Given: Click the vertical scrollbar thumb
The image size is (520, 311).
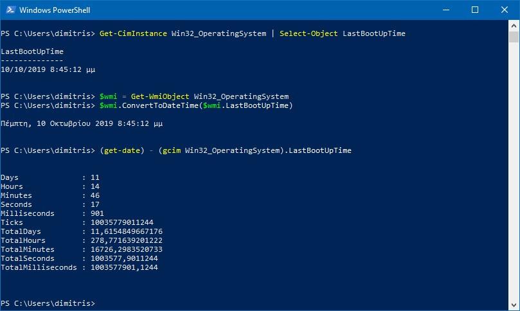Looking at the screenshot, I should [514, 37].
